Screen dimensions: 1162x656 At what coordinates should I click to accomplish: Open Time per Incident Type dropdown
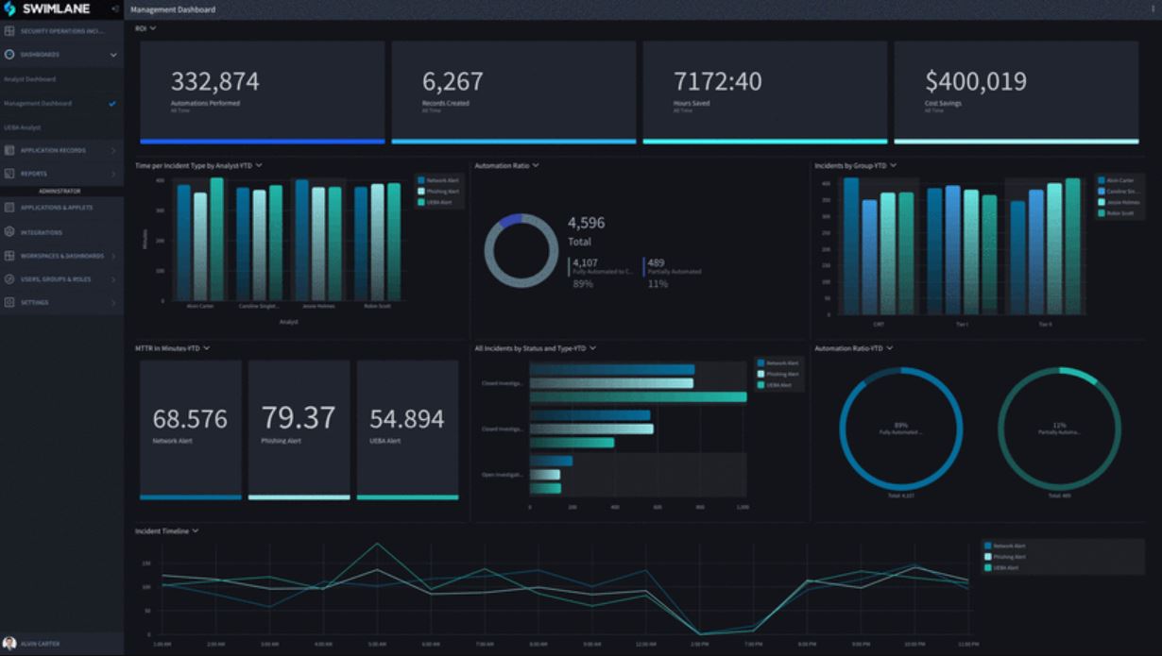click(x=259, y=165)
